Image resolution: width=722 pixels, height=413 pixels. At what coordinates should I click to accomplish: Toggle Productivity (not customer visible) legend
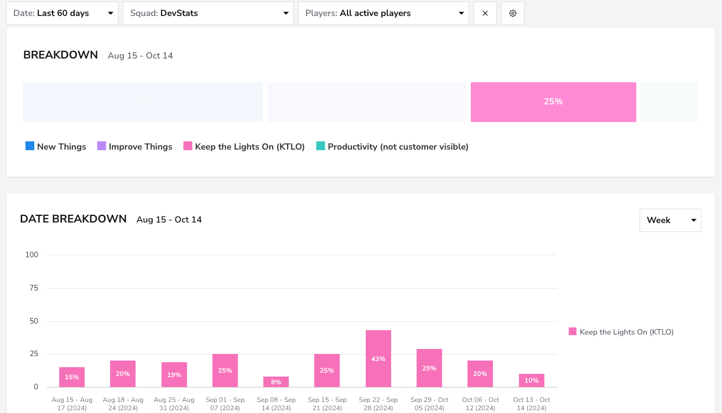pyautogui.click(x=392, y=146)
